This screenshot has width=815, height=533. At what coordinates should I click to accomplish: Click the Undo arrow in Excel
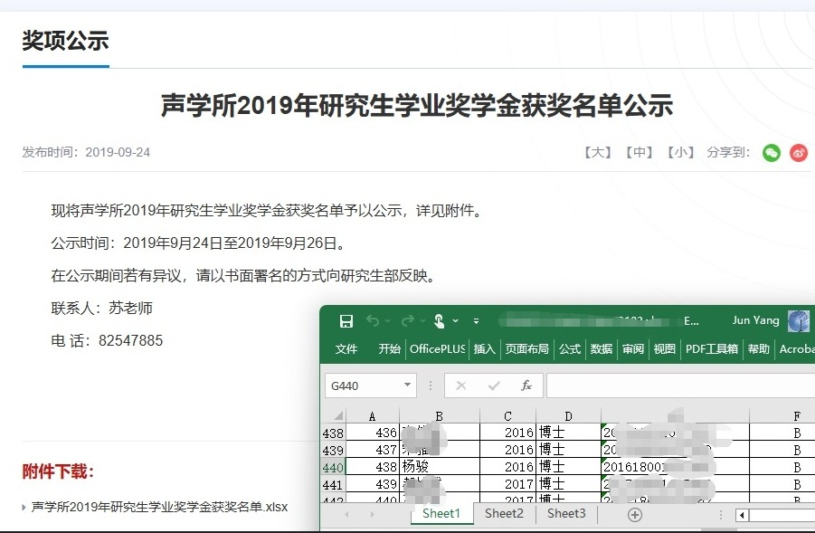pos(373,321)
